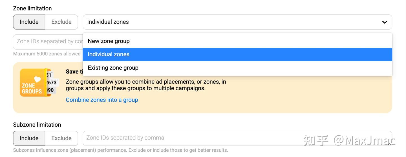Click the zone type combo box showing Individual zones
Image resolution: width=406 pixels, height=157 pixels.
pos(231,22)
